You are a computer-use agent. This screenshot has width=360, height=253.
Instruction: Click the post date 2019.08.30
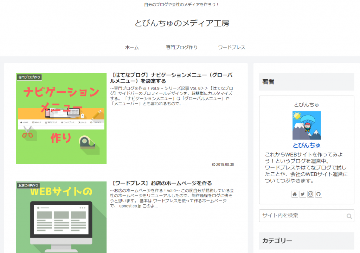point(225,164)
